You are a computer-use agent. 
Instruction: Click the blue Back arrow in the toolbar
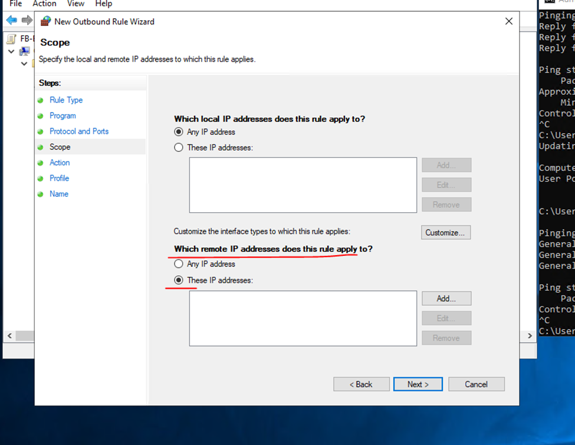[11, 21]
